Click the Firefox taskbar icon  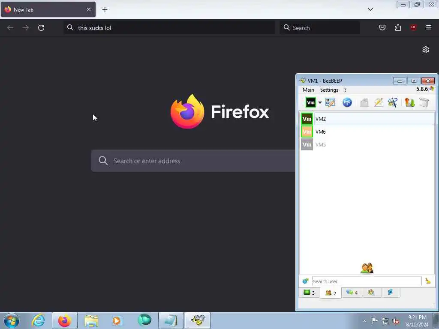click(65, 320)
